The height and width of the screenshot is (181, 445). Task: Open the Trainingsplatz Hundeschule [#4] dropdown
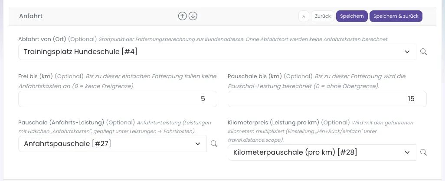pos(217,52)
